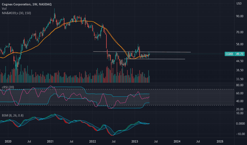Click the 2022 time axis label

point(92,141)
